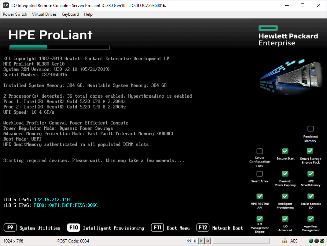Click the POST Code: 0034 status text
This screenshot has width=327, height=246.
[73, 241]
